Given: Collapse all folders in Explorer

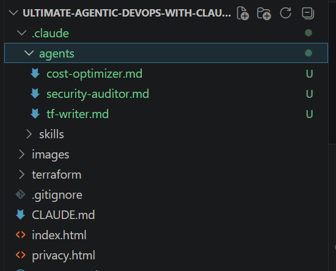Looking at the screenshot, I should tap(308, 13).
